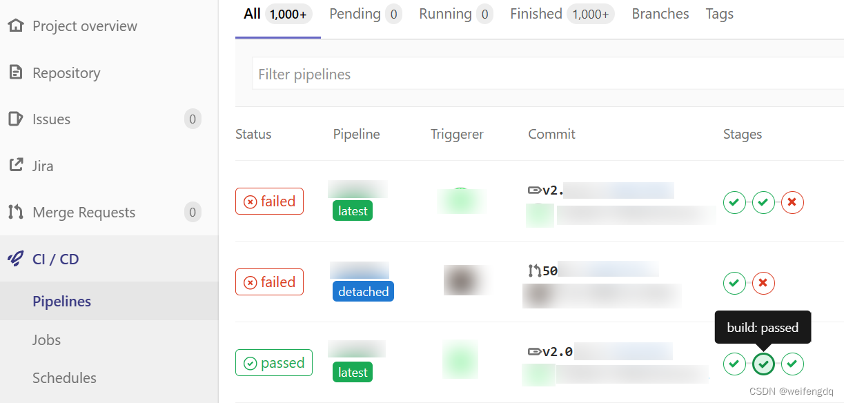The image size is (844, 403).
Task: Click the failed status badge on first pipeline
Action: [269, 201]
